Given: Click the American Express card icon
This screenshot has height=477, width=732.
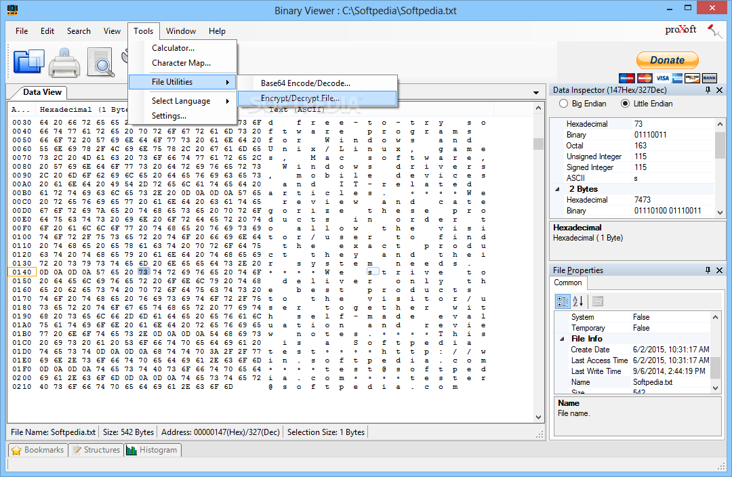Looking at the screenshot, I should point(677,79).
